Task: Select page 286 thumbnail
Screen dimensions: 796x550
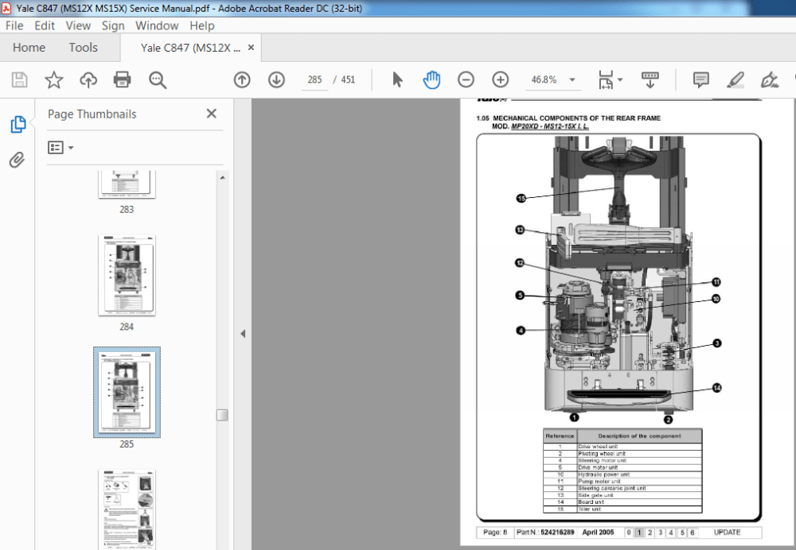Action: [x=127, y=509]
